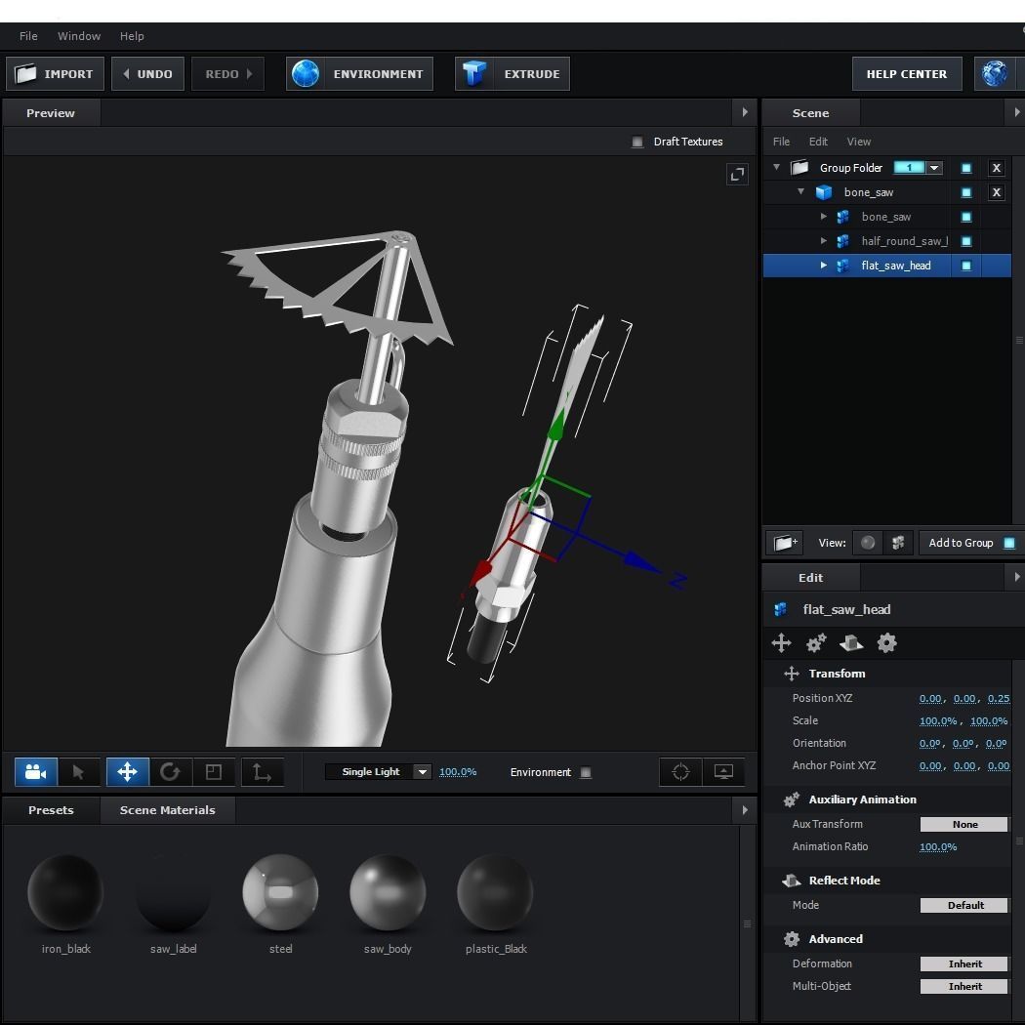The width and height of the screenshot is (1025, 1025).
Task: Select the iron_black material sphere
Action: [65, 892]
